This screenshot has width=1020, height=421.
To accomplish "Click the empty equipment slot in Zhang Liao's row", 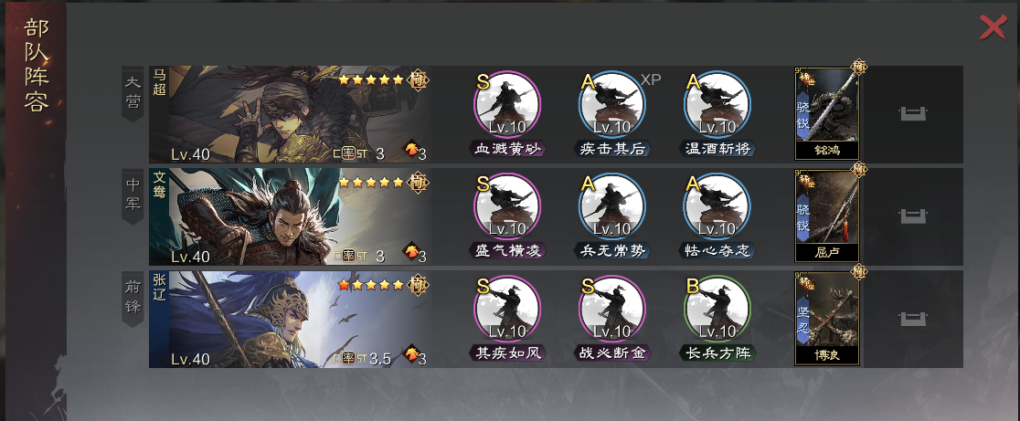I will [x=913, y=319].
